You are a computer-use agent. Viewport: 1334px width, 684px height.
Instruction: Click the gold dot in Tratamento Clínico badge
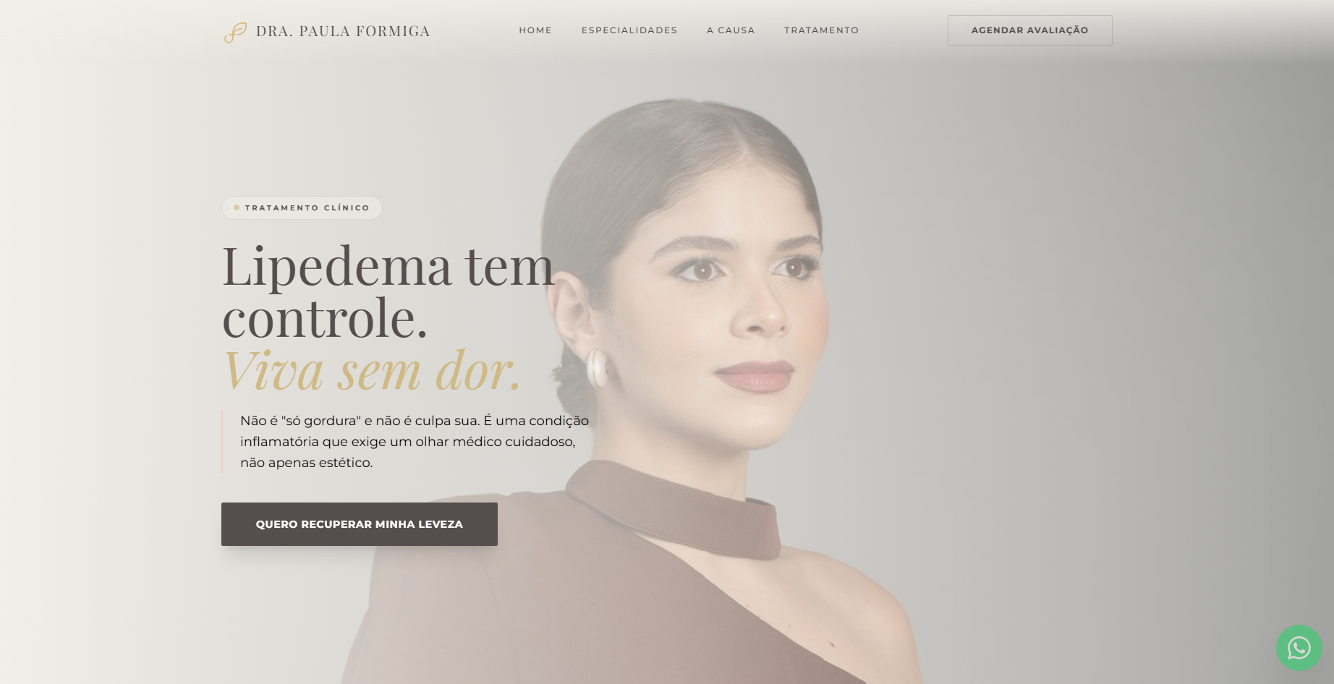(237, 208)
